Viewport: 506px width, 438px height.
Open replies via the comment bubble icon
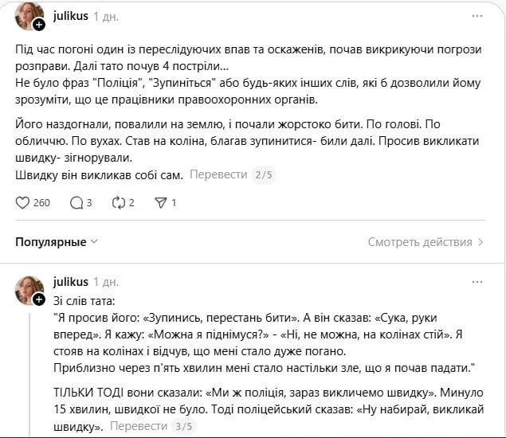pos(76,202)
